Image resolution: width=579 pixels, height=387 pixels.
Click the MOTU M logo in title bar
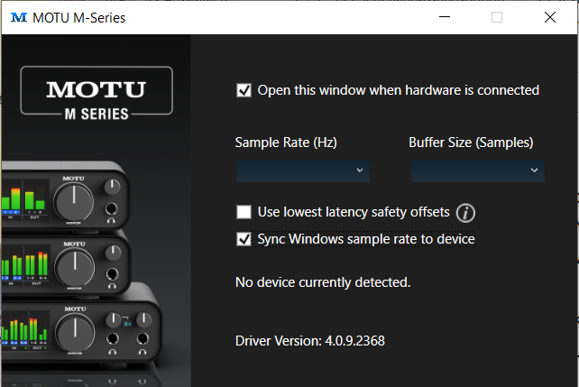coord(19,17)
